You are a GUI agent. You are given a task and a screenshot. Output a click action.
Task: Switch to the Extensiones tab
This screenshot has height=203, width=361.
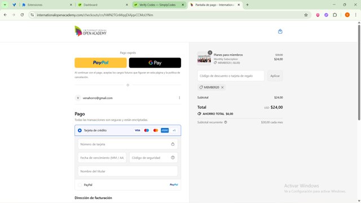pyautogui.click(x=47, y=5)
